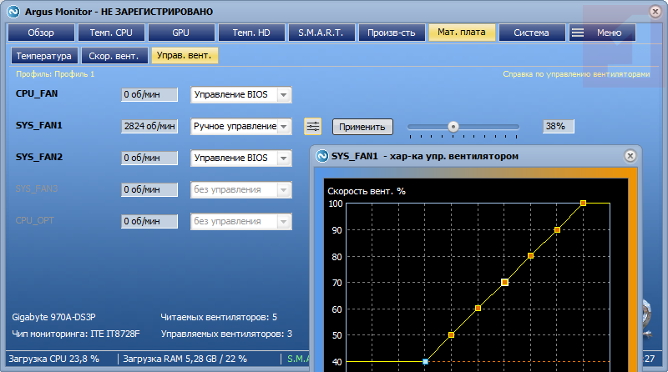The height and width of the screenshot is (372, 668).
Task: Select the curve point at 40 percent
Action: [x=425, y=361]
